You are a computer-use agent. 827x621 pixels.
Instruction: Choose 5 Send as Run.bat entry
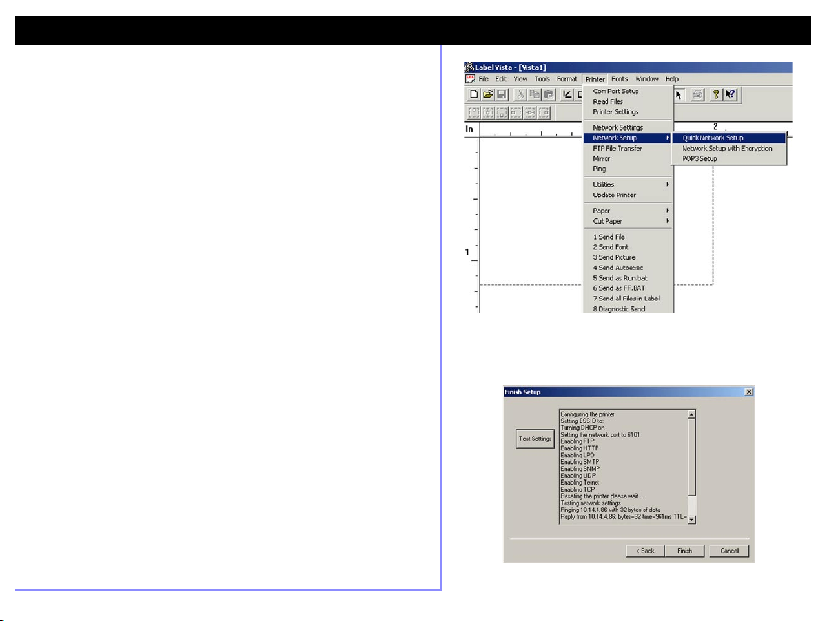coord(628,278)
